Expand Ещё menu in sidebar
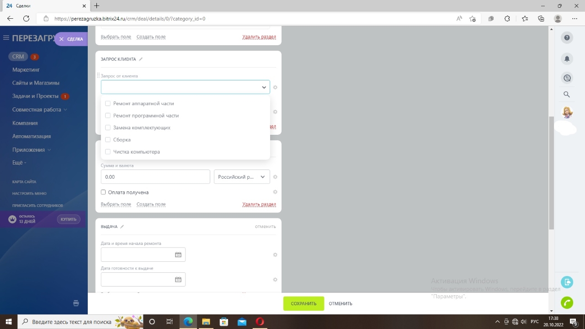Screen dimensions: 585x329 19,163
